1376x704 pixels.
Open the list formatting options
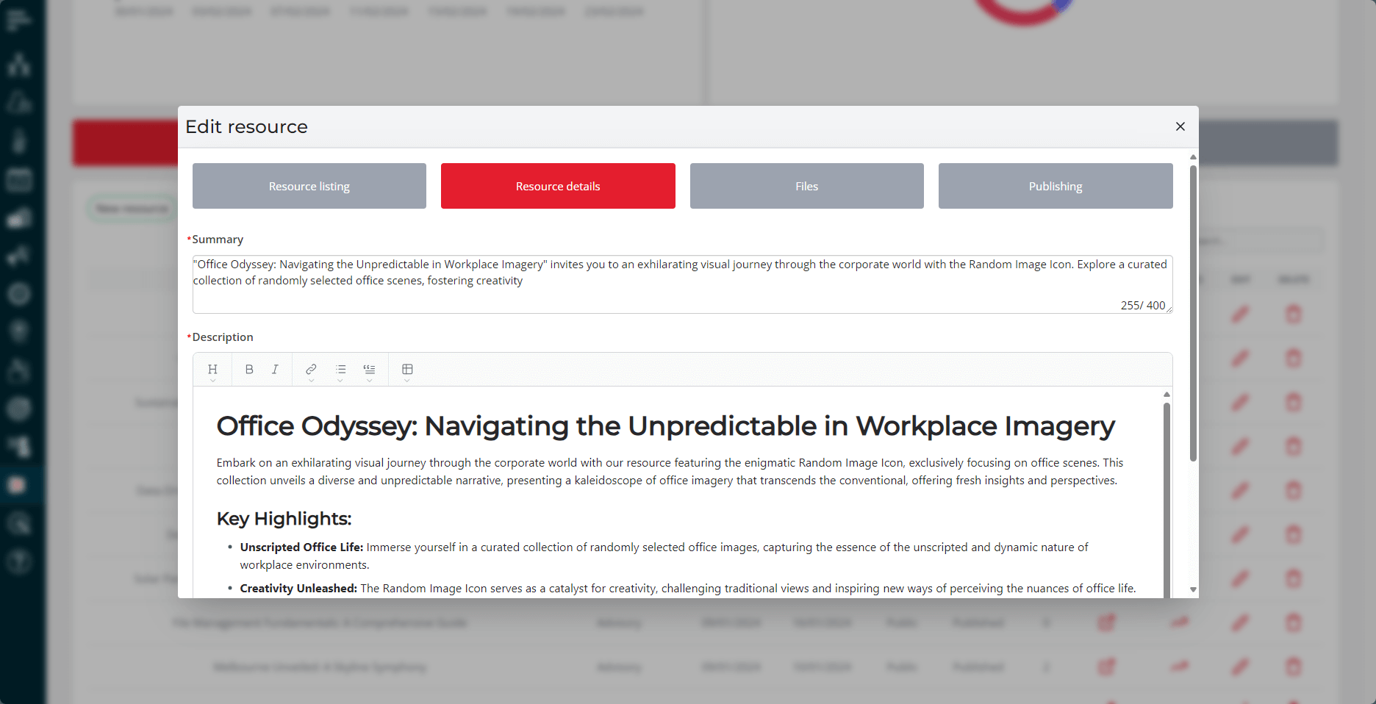340,370
